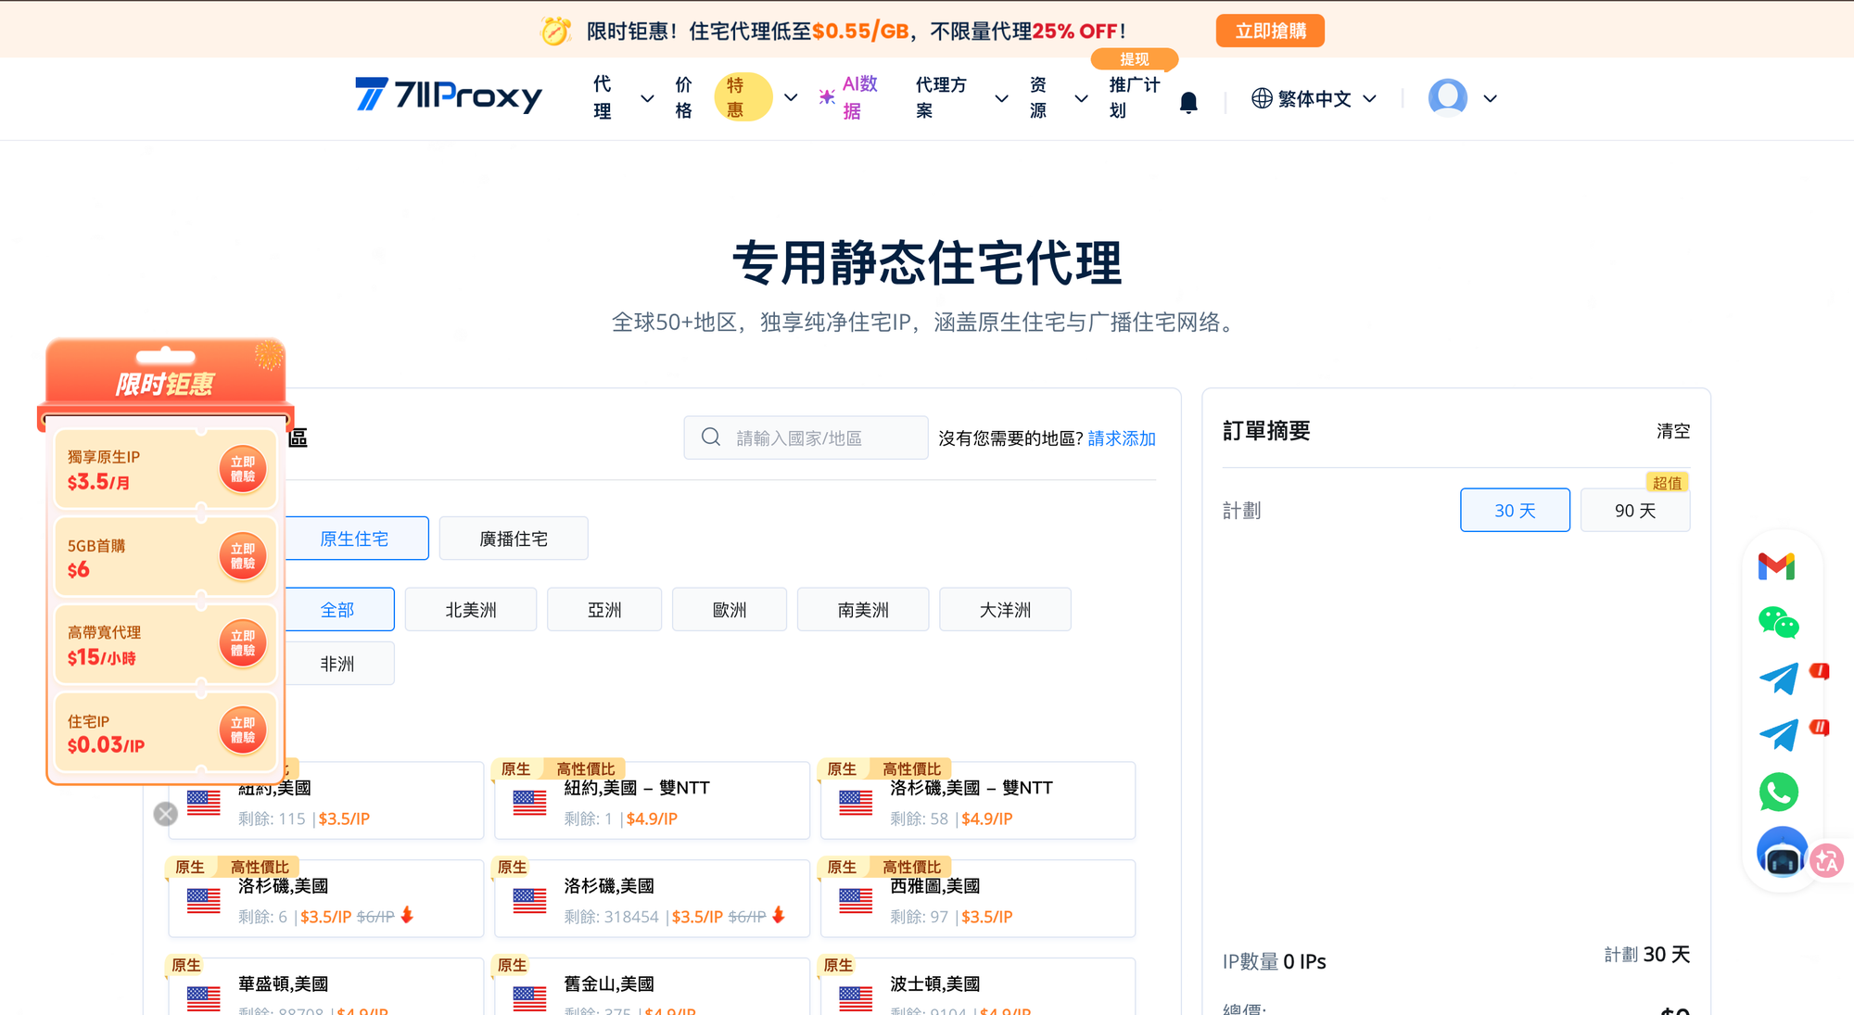Focus the 請輸入國家/地區 search field
Viewport: 1854px width, 1015px height.
[x=806, y=438]
